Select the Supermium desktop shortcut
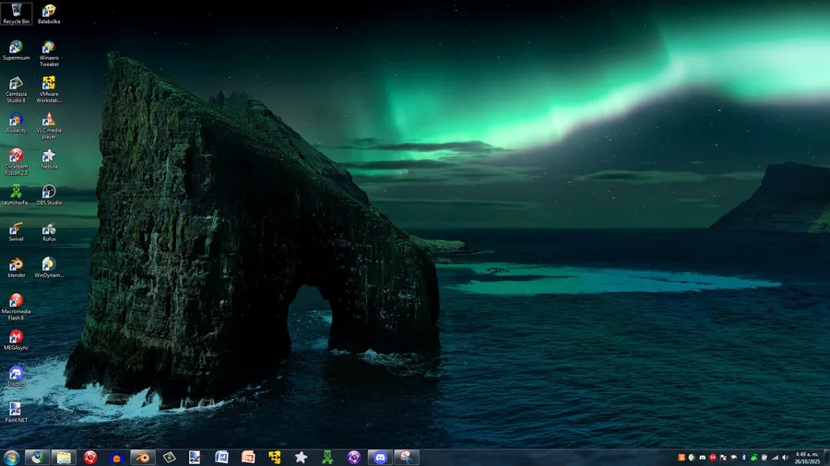 point(17,51)
